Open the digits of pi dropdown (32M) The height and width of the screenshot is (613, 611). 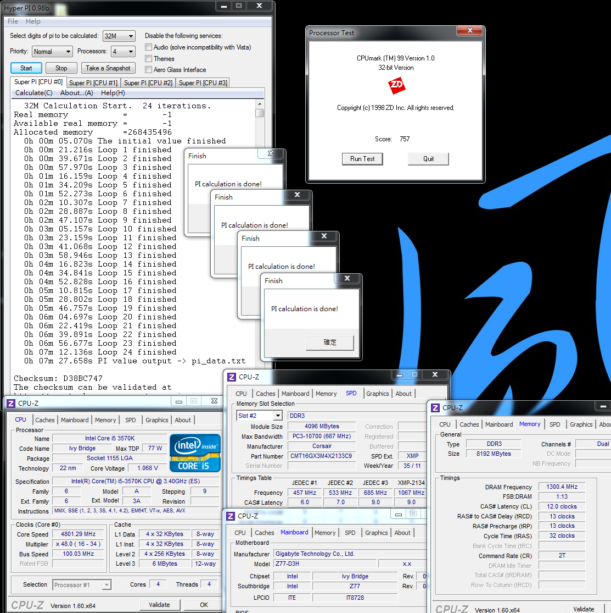(119, 36)
